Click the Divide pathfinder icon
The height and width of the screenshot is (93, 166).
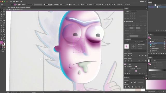click(126, 87)
